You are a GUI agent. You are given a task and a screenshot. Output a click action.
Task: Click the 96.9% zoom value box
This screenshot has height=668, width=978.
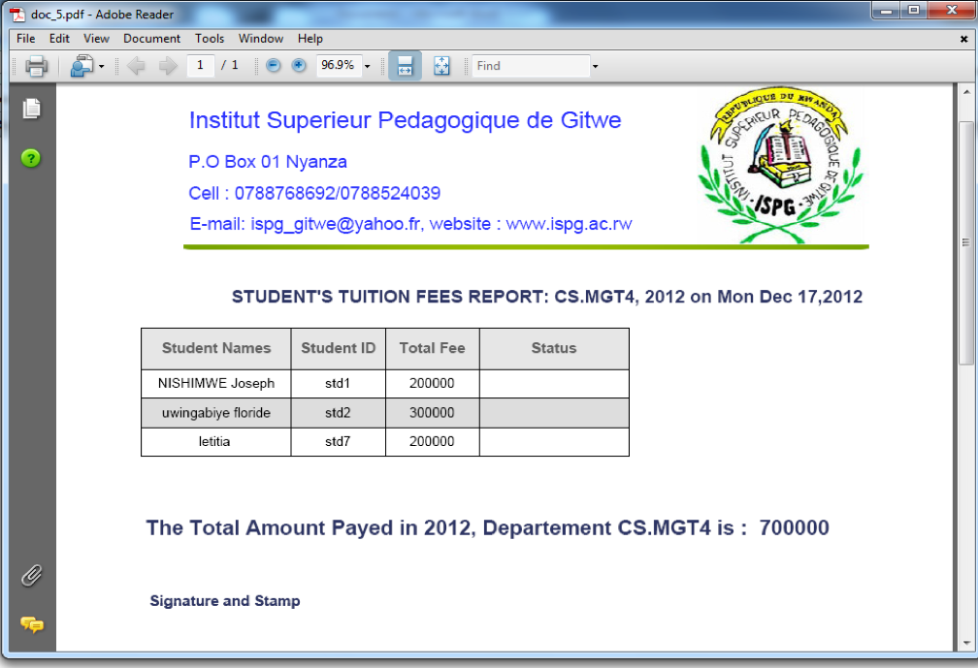pos(338,65)
